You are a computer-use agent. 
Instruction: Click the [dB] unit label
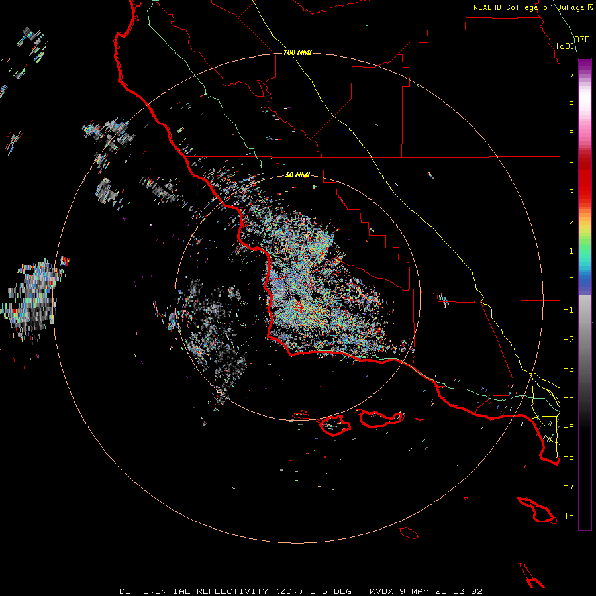[566, 46]
